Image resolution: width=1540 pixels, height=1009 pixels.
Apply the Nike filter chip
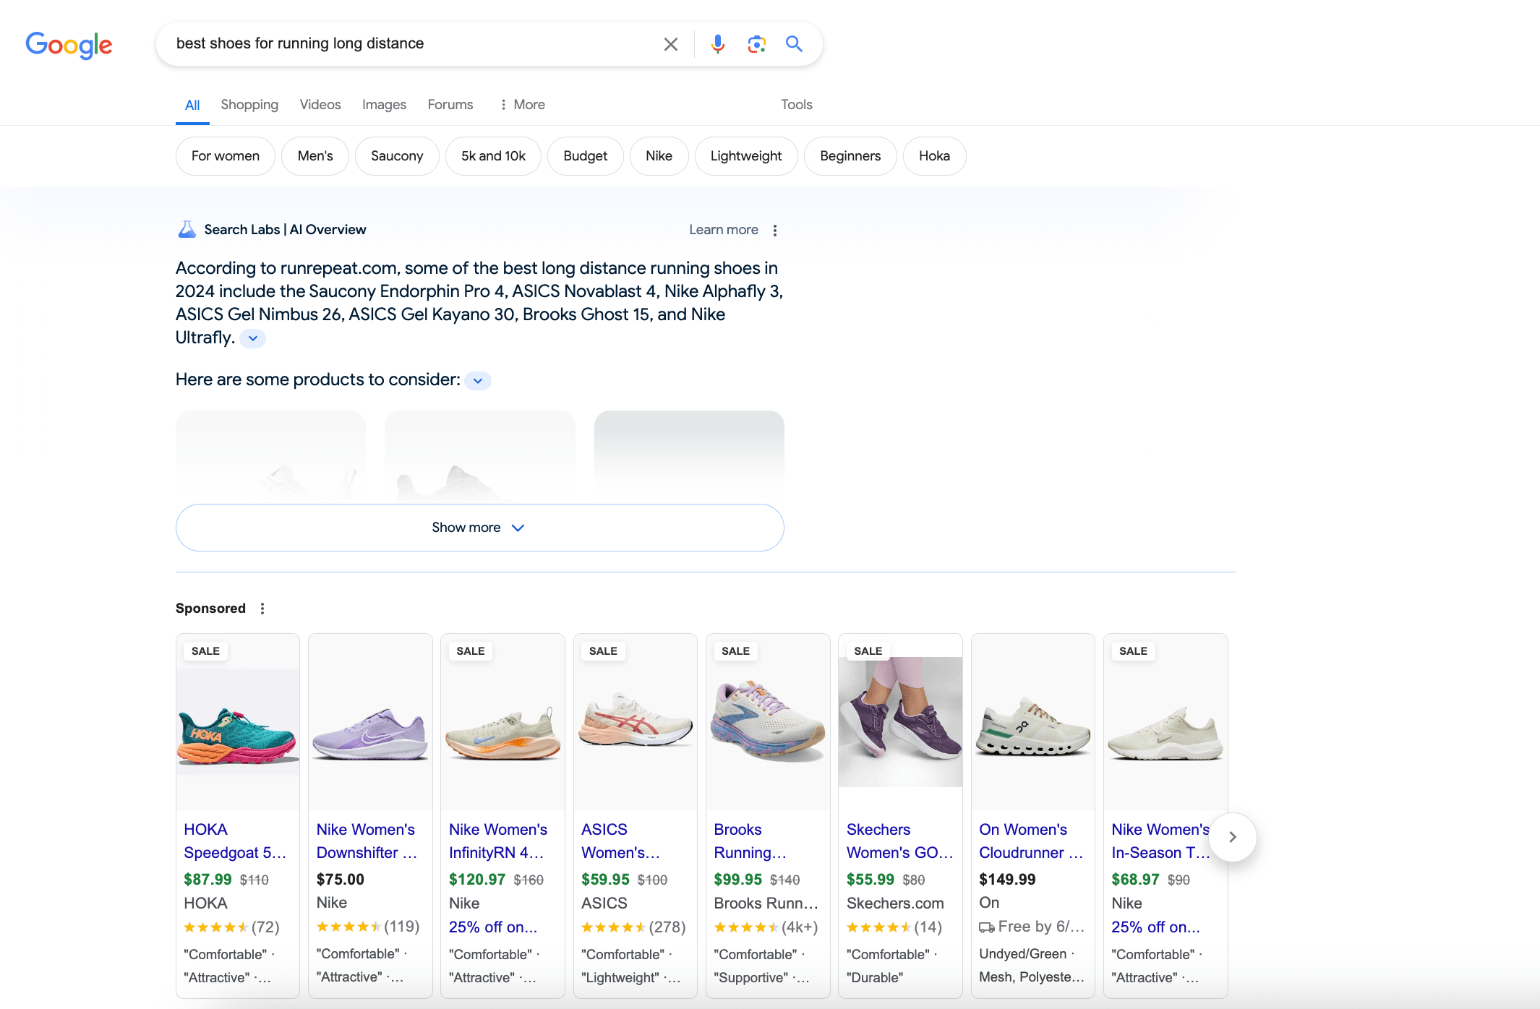(659, 156)
